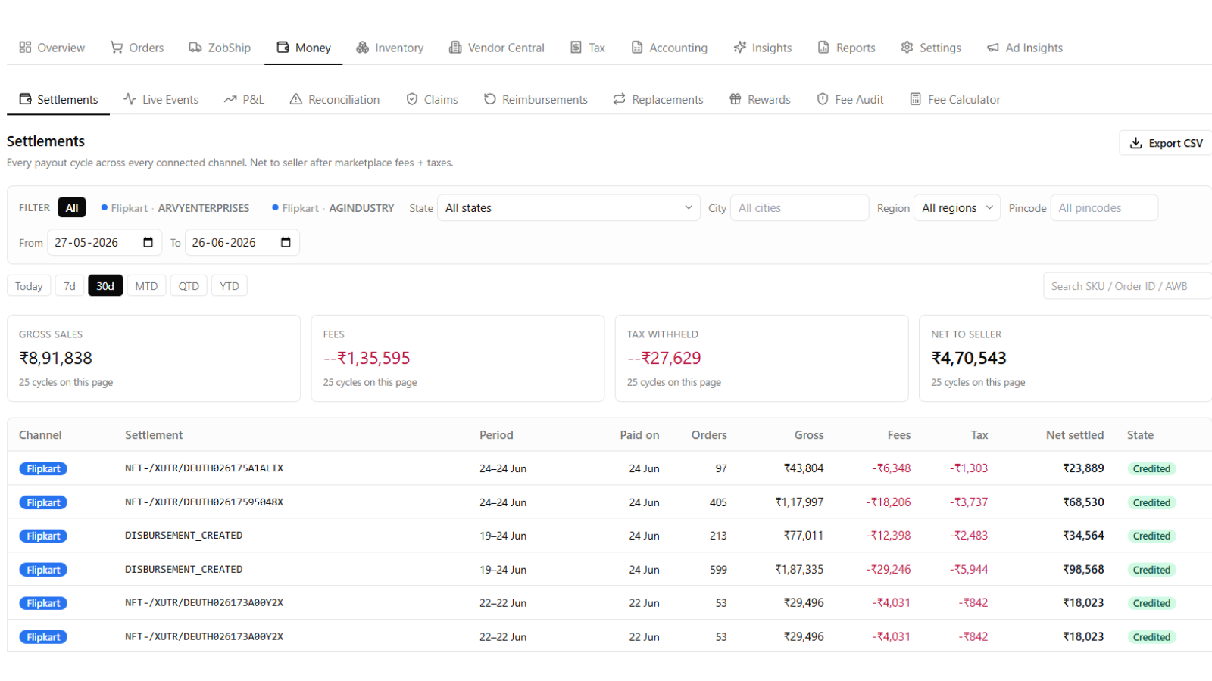Switch to the Reconciliation tab
This screenshot has height=681, width=1212.
(335, 99)
